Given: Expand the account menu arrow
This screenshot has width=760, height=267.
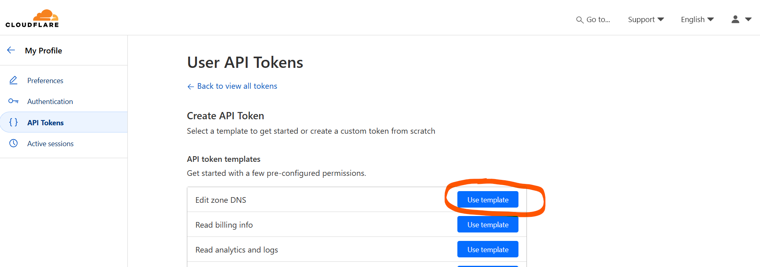Looking at the screenshot, I should pyautogui.click(x=748, y=19).
